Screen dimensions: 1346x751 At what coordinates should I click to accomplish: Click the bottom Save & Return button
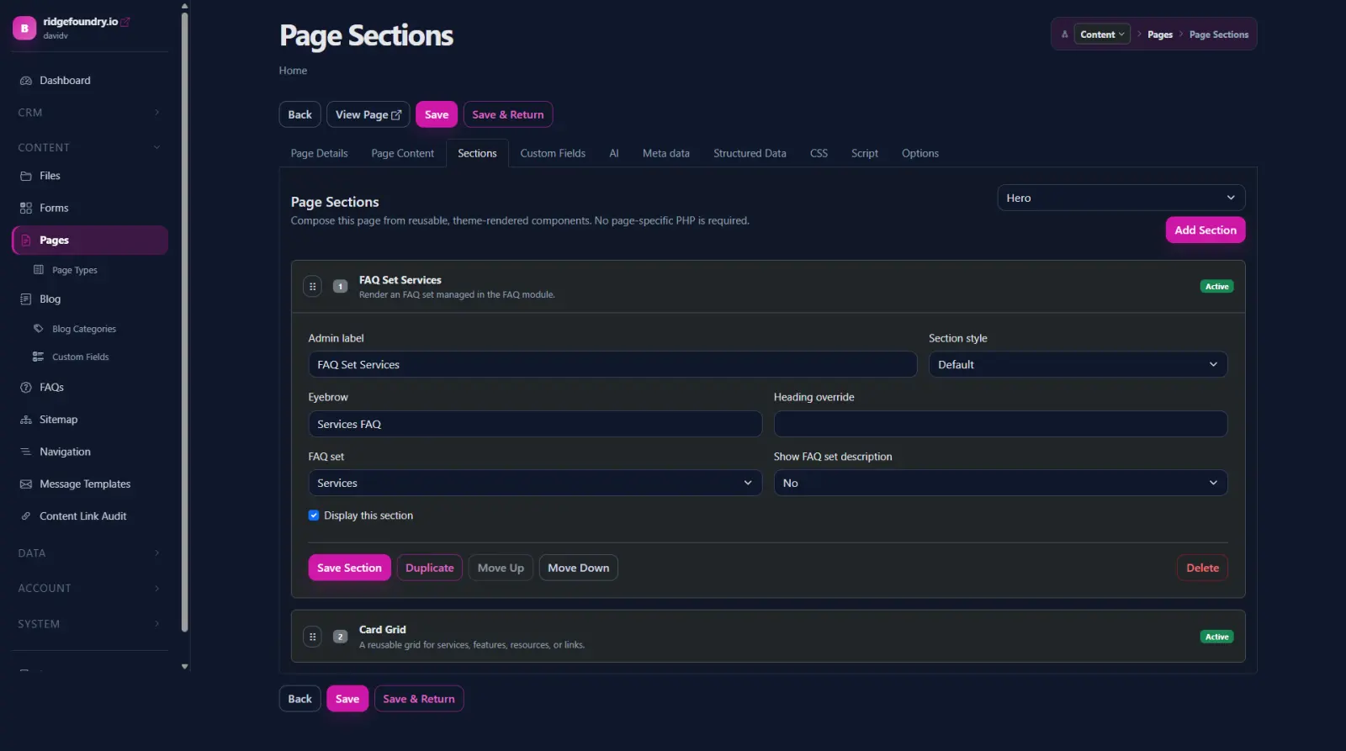(x=419, y=699)
